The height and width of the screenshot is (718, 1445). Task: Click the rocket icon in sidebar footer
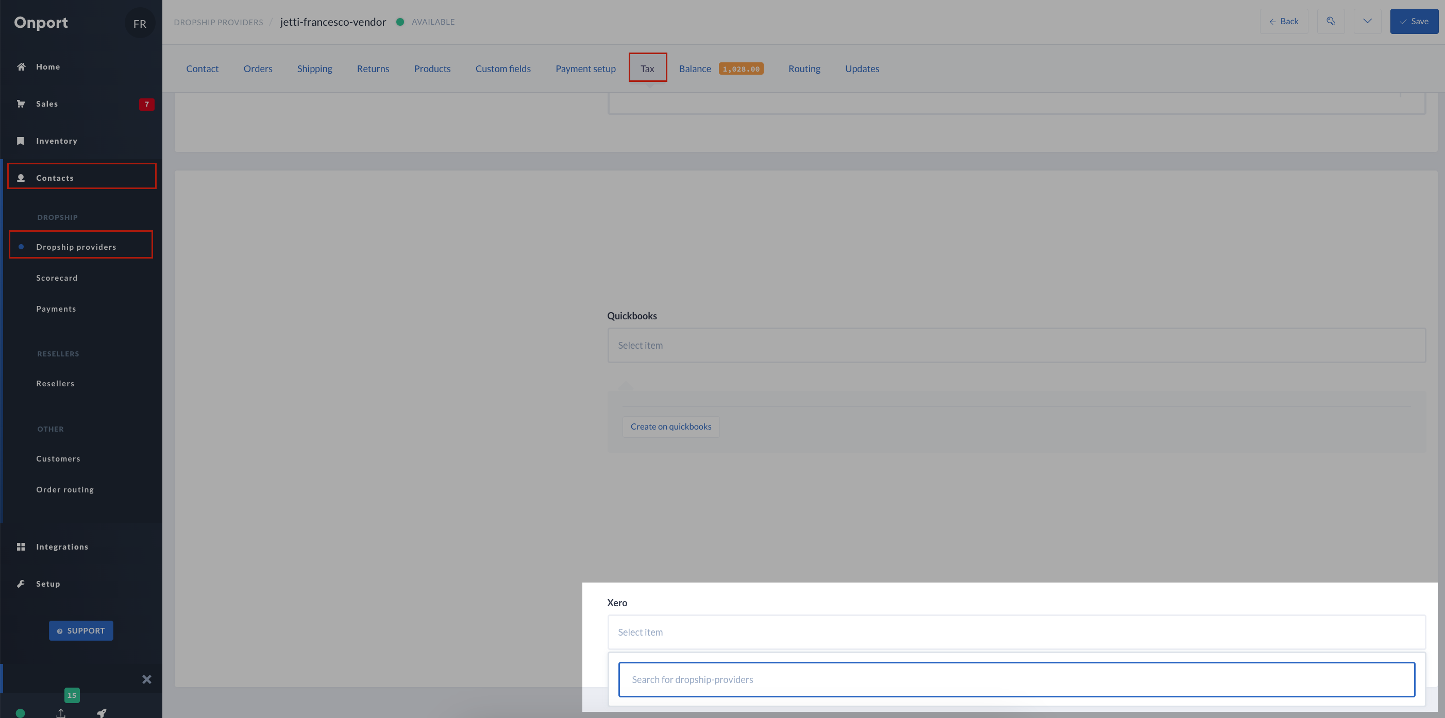point(102,712)
